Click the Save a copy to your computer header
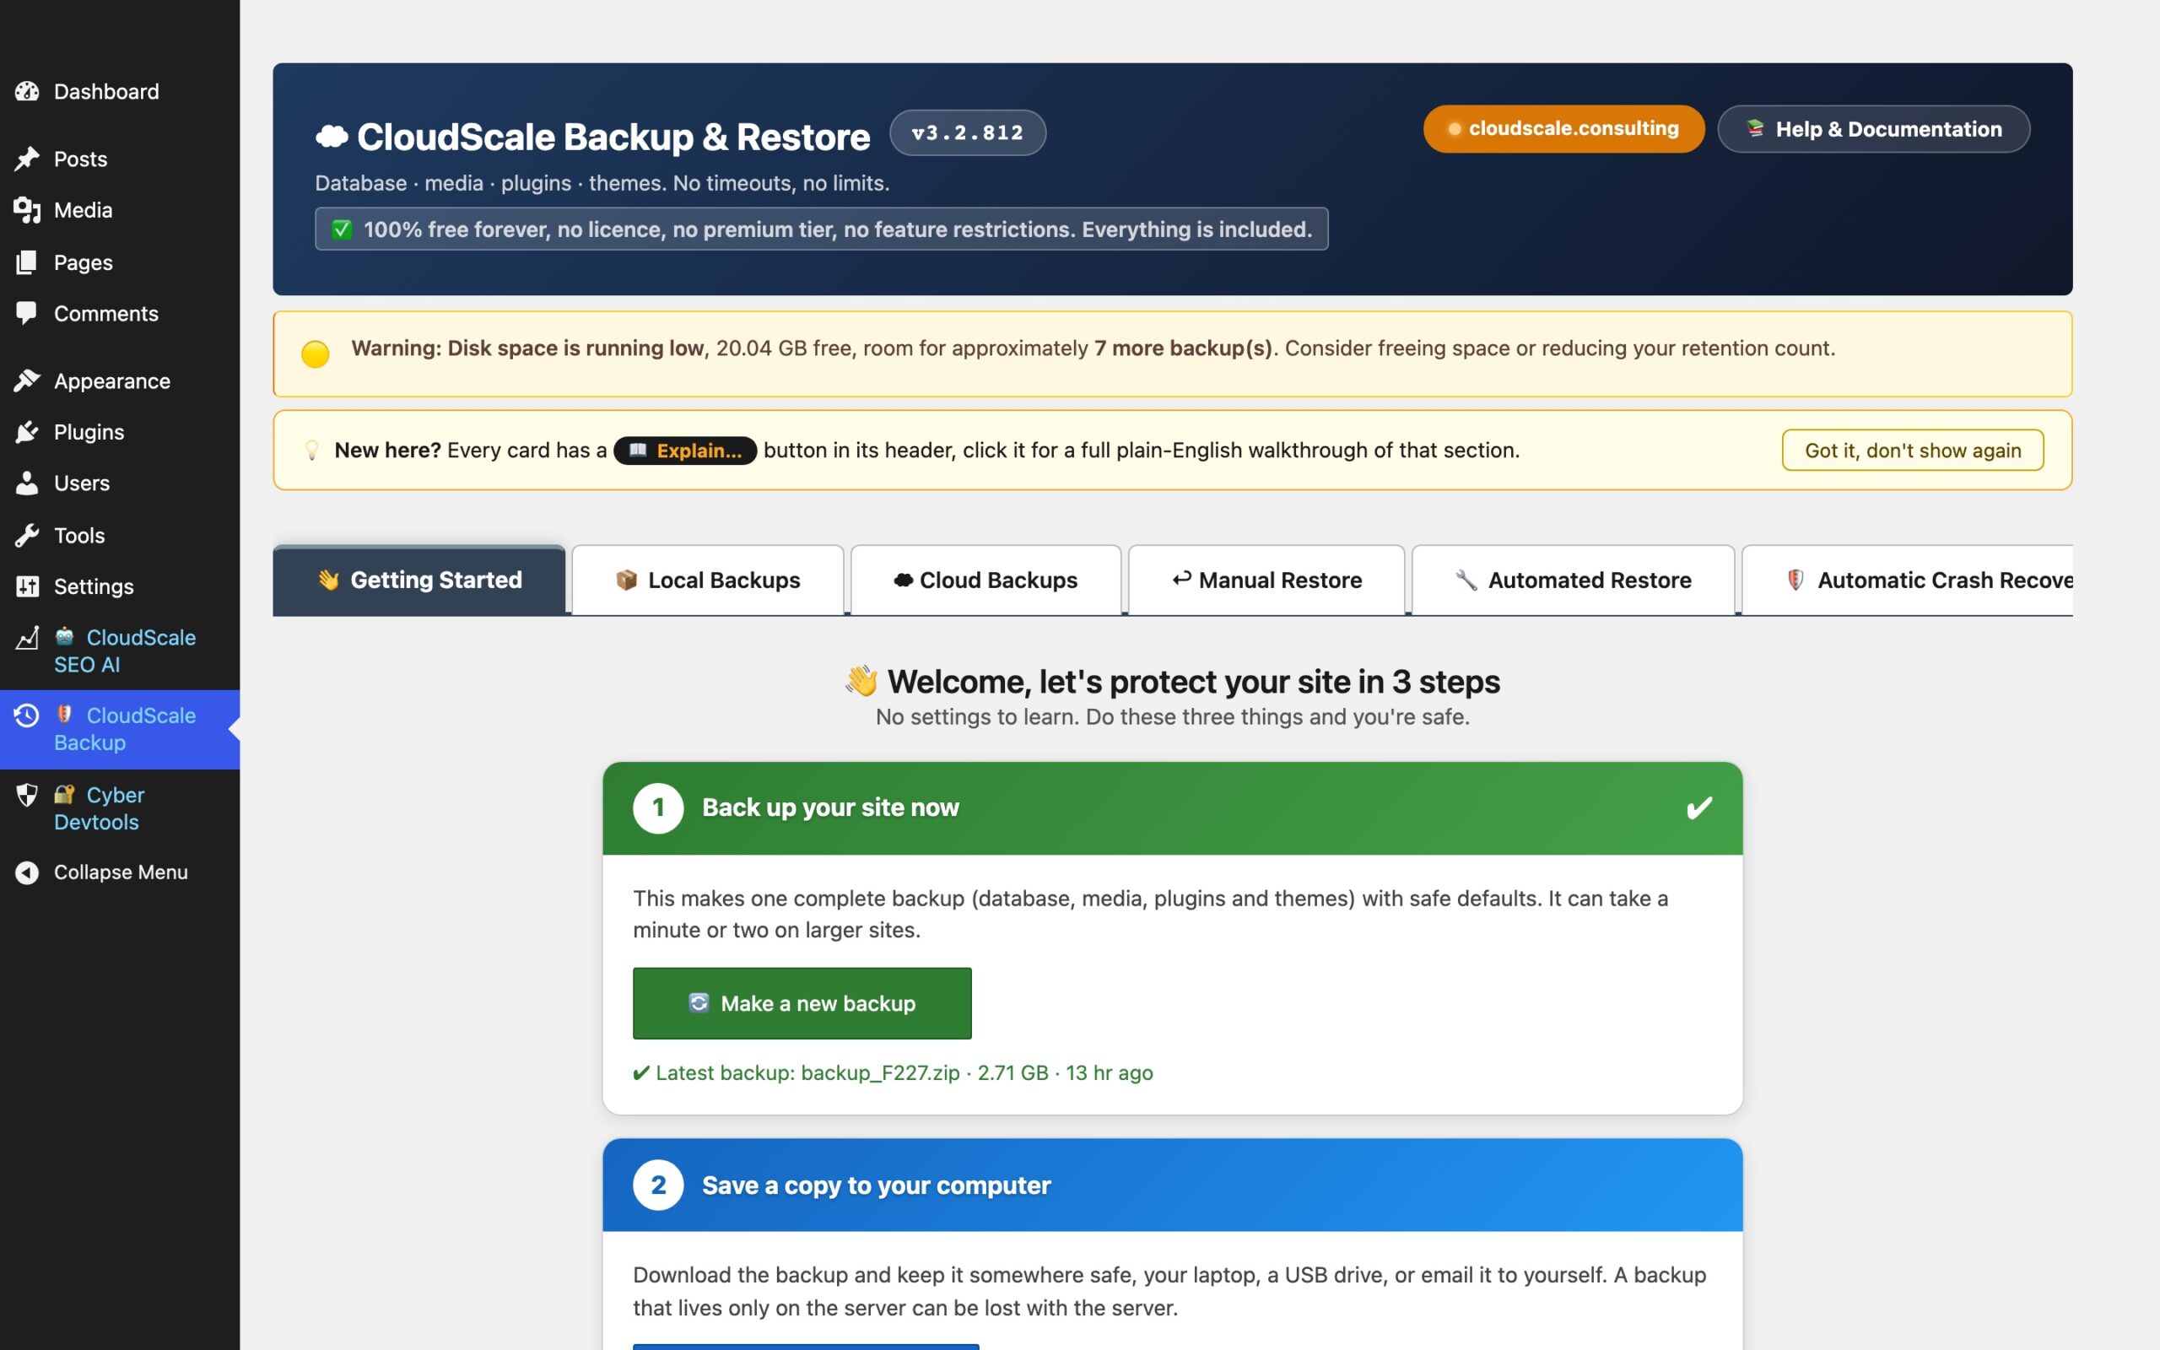This screenshot has height=1350, width=2160. point(1172,1185)
